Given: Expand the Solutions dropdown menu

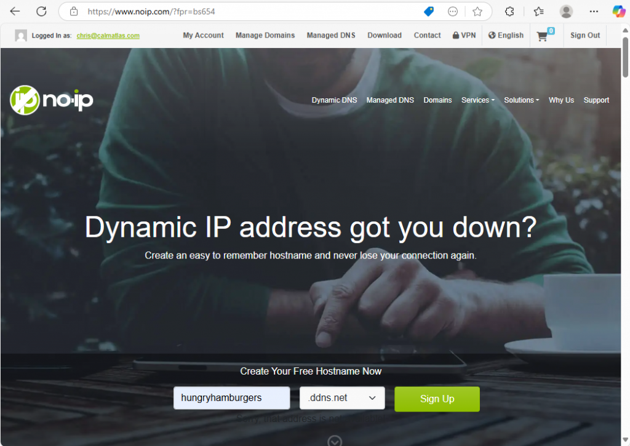Looking at the screenshot, I should (522, 100).
